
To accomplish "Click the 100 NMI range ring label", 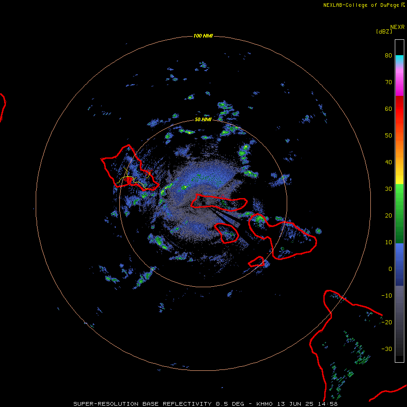I will pyautogui.click(x=203, y=36).
